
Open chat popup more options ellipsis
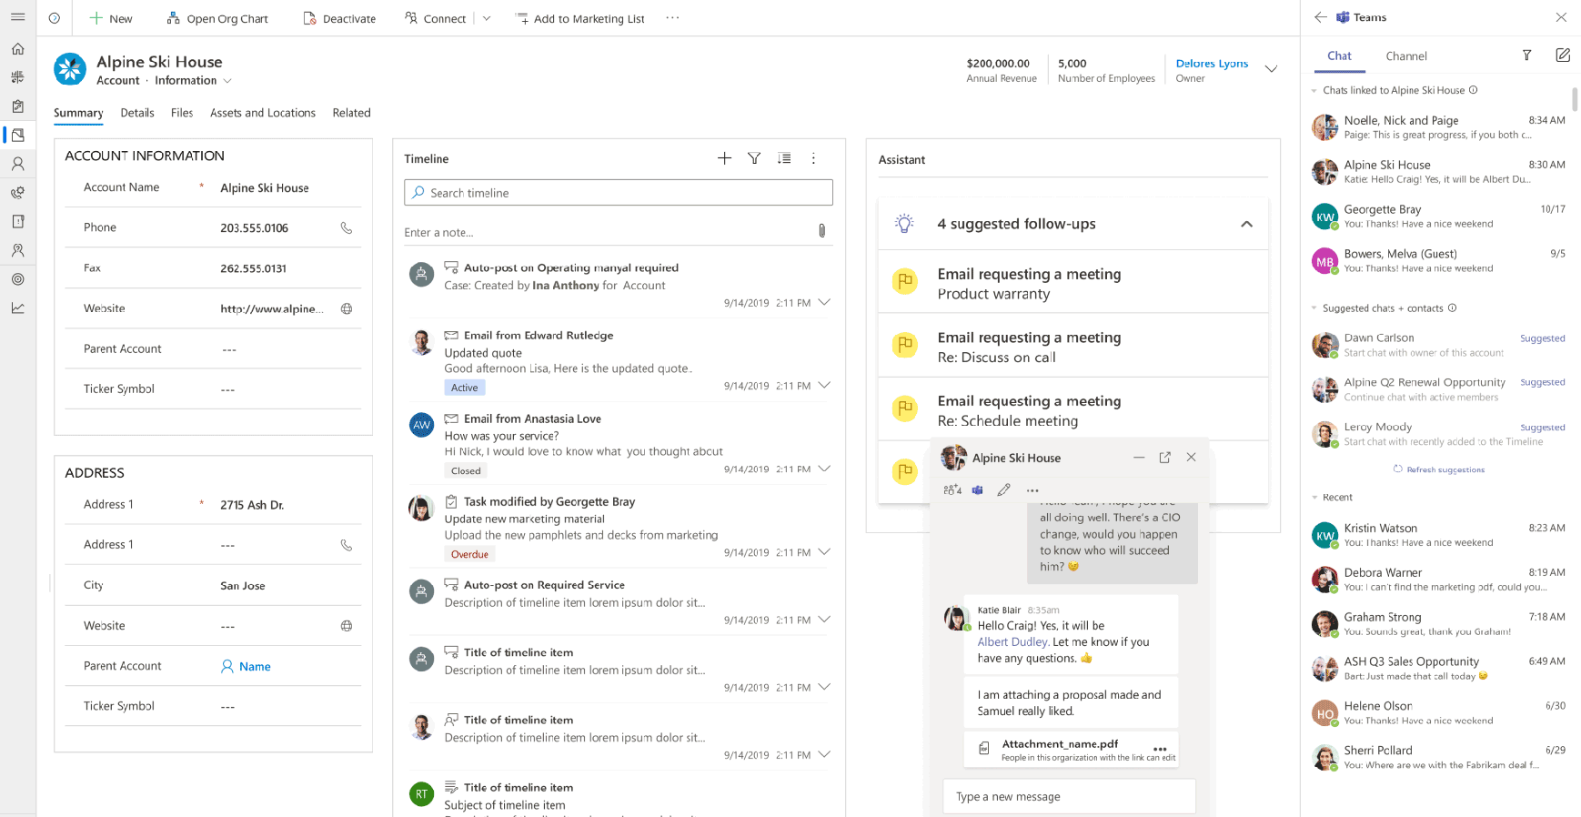[1032, 489]
